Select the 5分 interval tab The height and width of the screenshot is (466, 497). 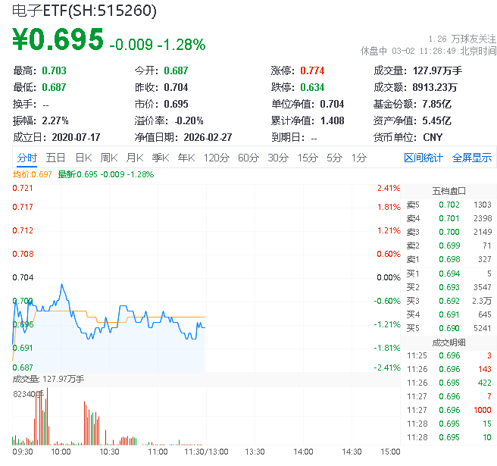[x=334, y=158]
